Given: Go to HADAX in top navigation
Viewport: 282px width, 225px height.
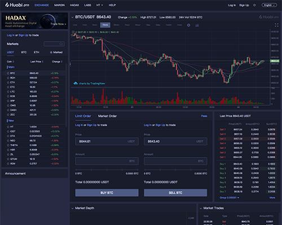Looking at the screenshot, I should [x=74, y=5].
